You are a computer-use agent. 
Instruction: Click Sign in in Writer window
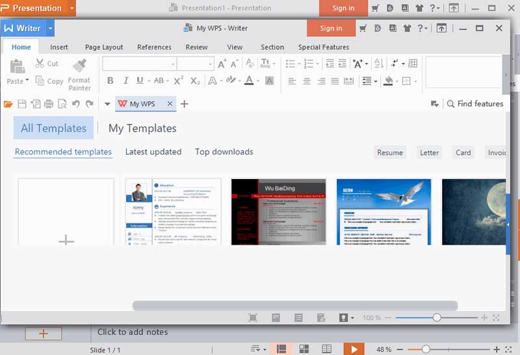[331, 28]
